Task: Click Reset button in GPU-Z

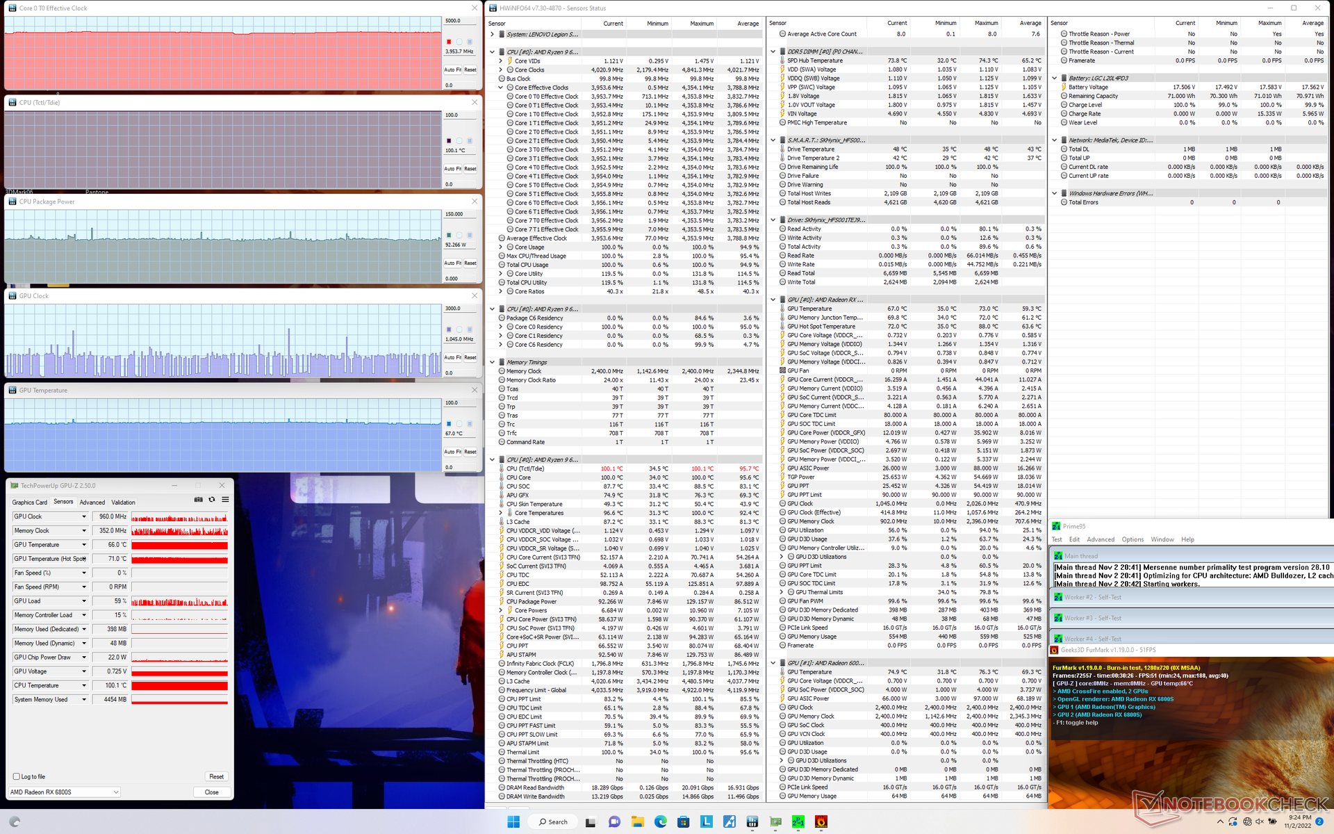Action: click(217, 776)
